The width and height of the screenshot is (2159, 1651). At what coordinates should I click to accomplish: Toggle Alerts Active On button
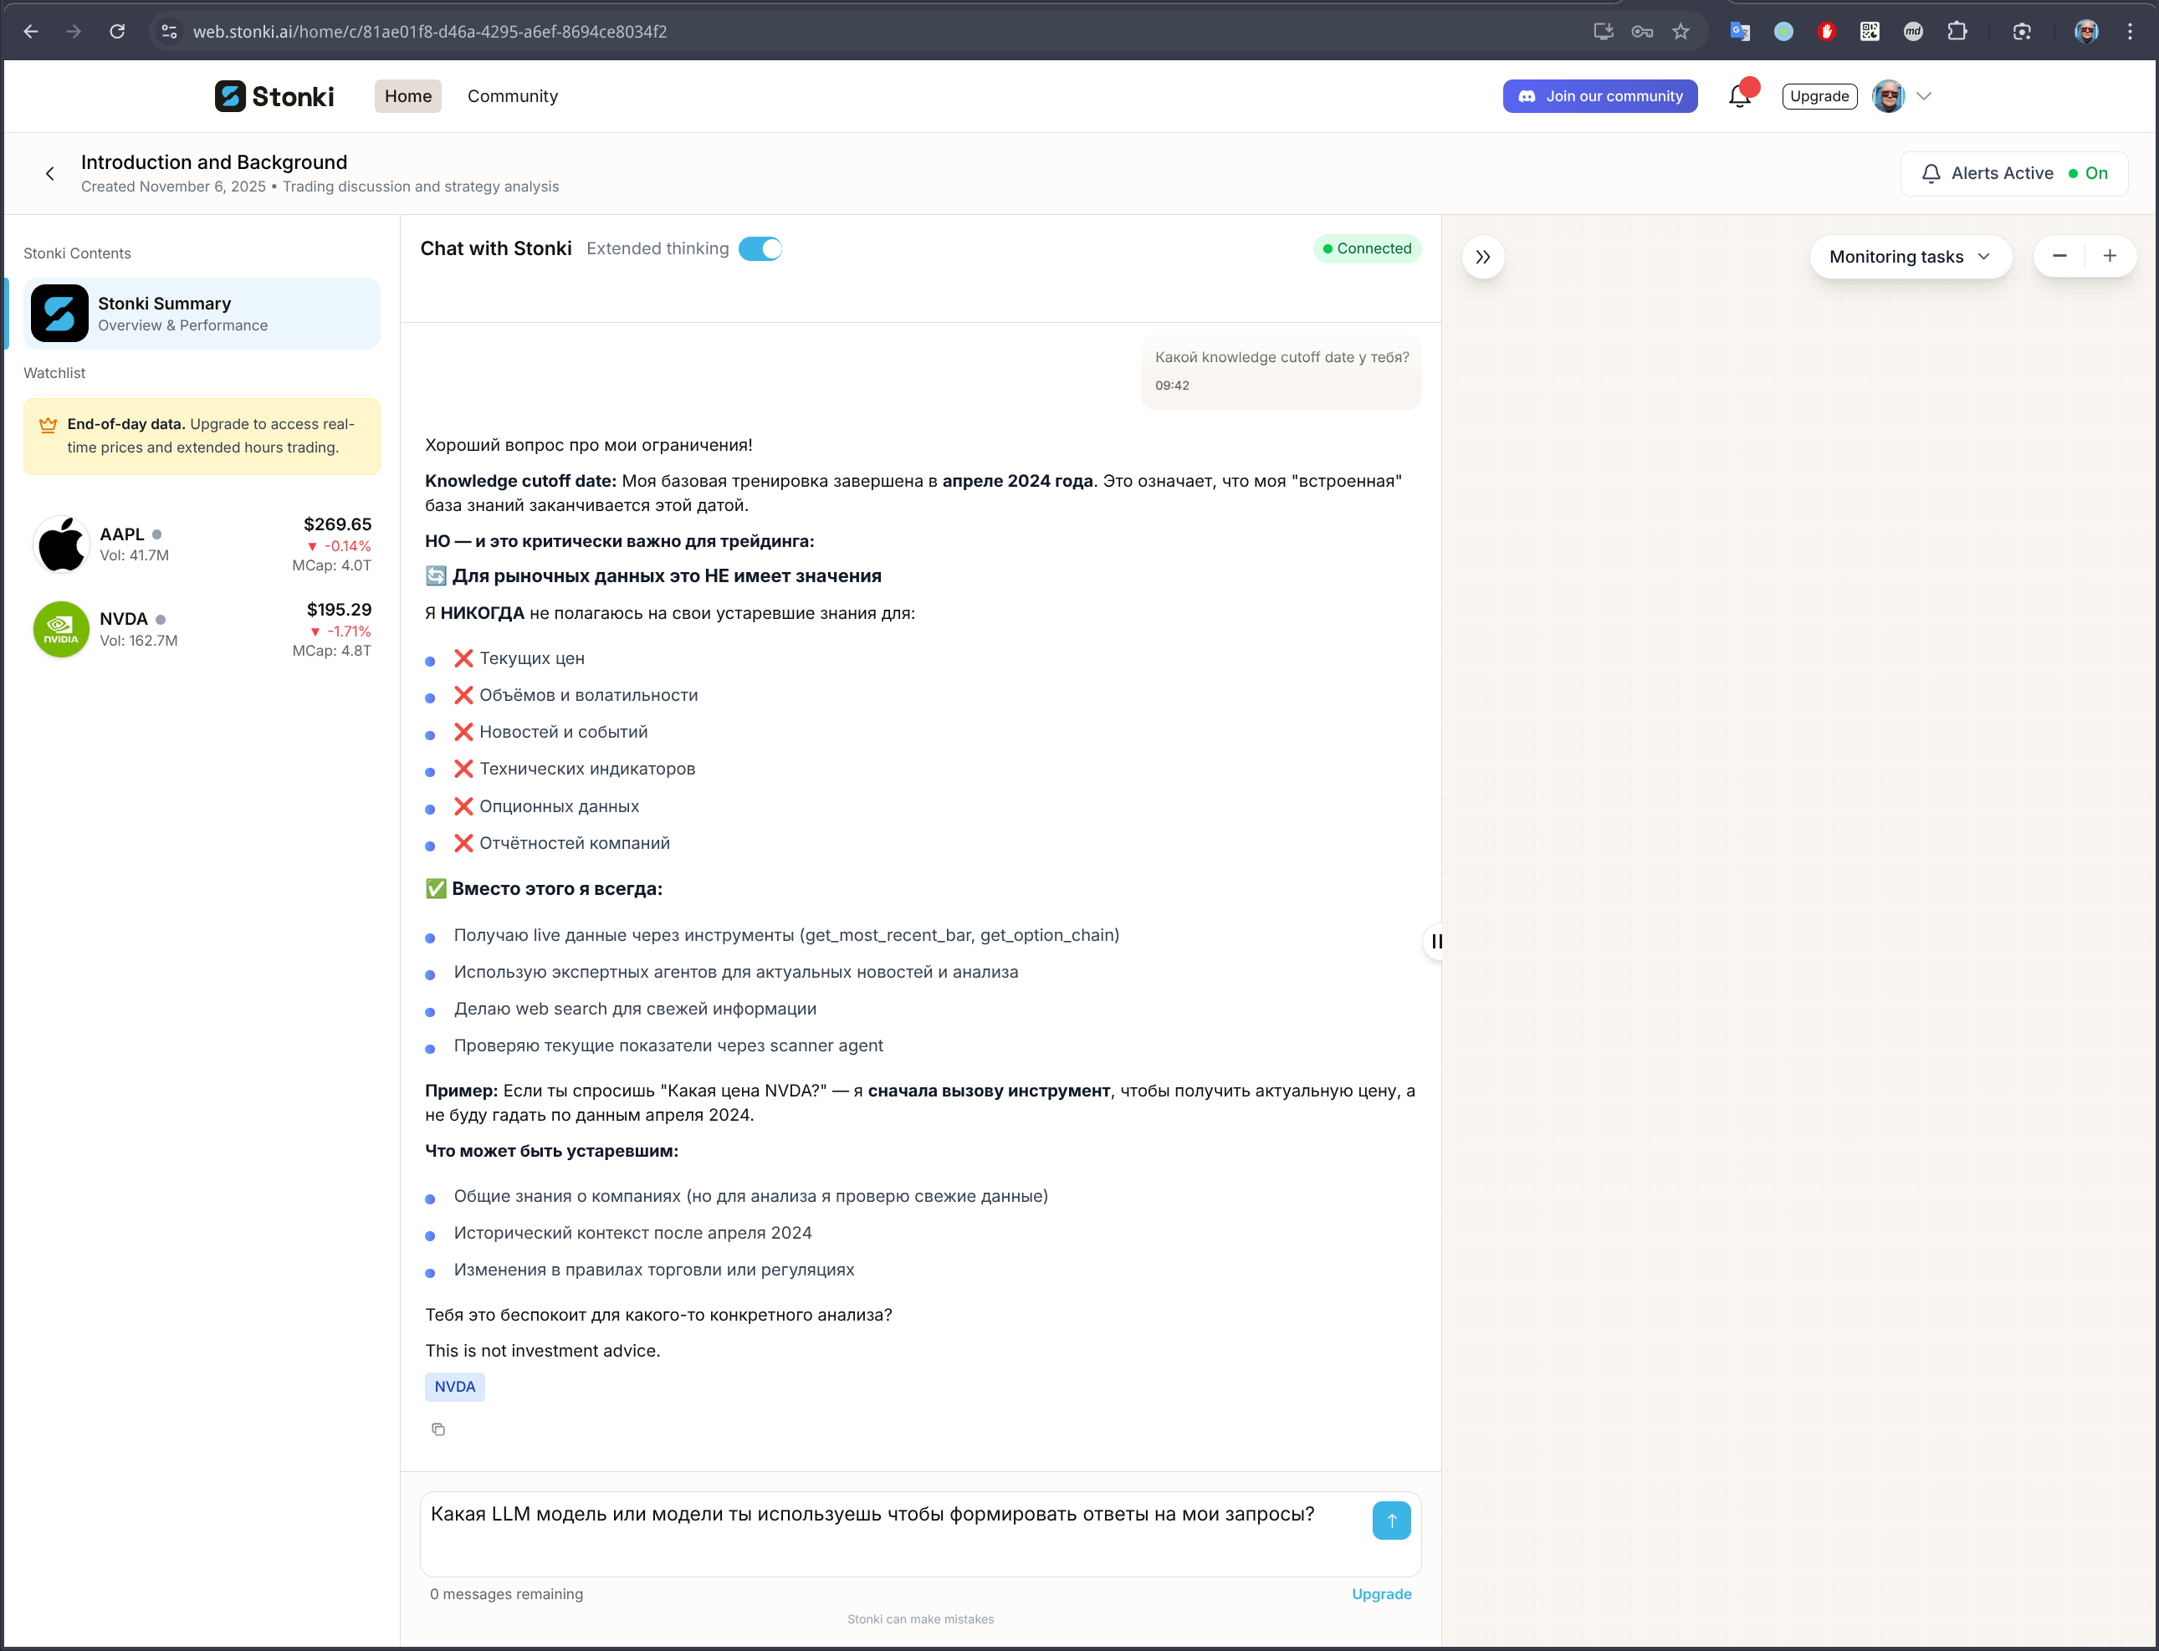(2013, 174)
